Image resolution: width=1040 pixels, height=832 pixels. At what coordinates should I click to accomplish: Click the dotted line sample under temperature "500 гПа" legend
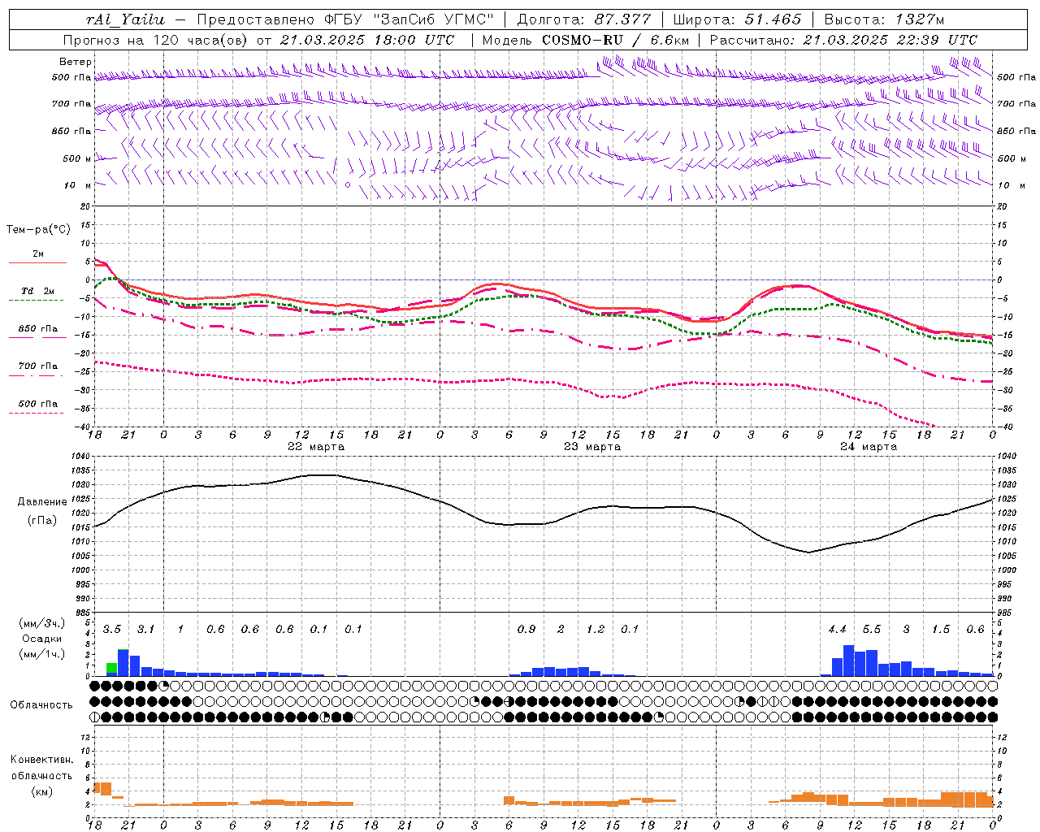pos(37,413)
